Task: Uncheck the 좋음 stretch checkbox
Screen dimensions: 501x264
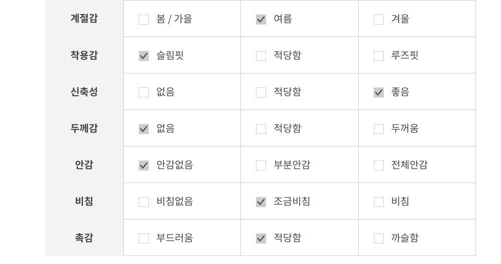Action: pos(379,92)
